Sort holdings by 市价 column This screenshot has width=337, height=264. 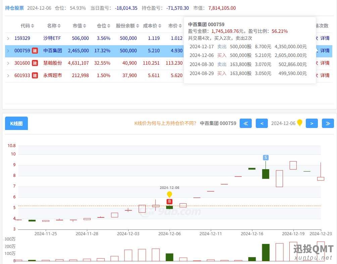tap(175, 26)
